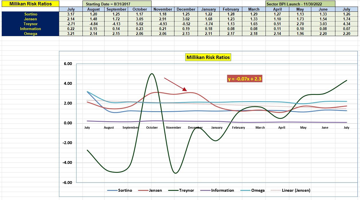Select the Sortino value 3.17 cell
This screenshot has width=360, height=200.
[x=71, y=14]
